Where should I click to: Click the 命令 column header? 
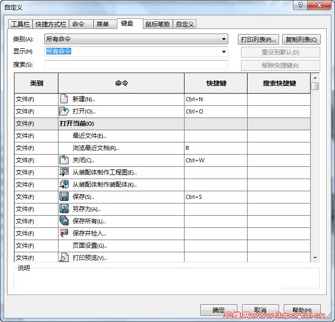click(x=121, y=83)
